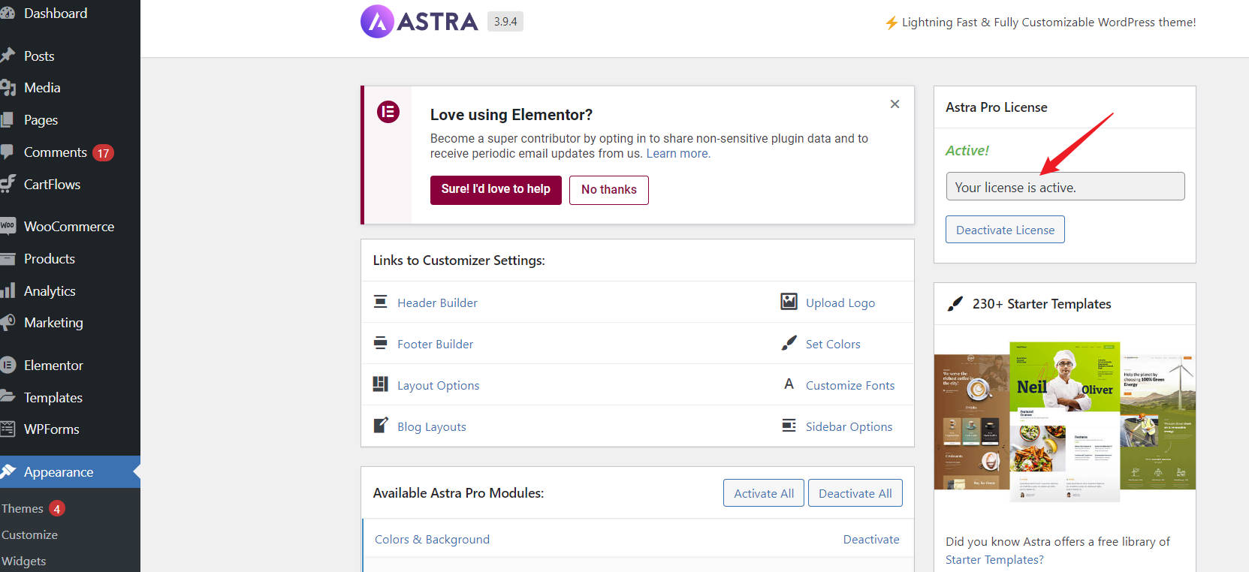Open the Layout Options link

[x=438, y=385]
